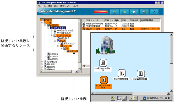This screenshot has width=175, height=103.
Task: Click the red status indicator bar in header
Action: tap(100, 12)
